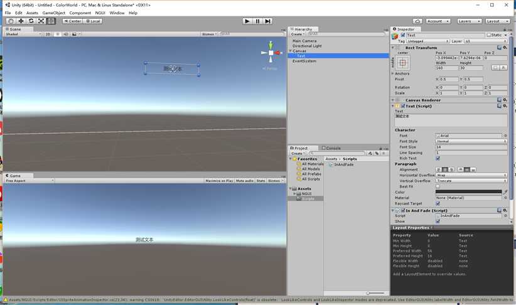Click the Local handle toggle button

coord(93,21)
